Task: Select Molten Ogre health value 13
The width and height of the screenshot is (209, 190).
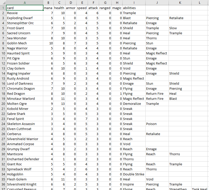Action: click(59, 104)
